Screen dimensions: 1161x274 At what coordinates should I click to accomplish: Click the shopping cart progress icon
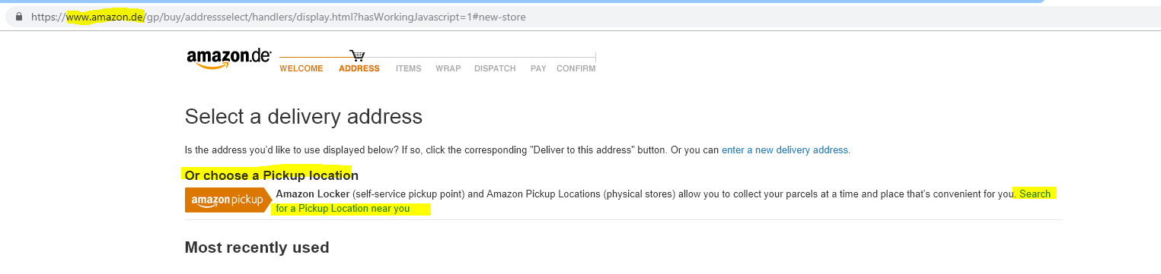pos(357,55)
